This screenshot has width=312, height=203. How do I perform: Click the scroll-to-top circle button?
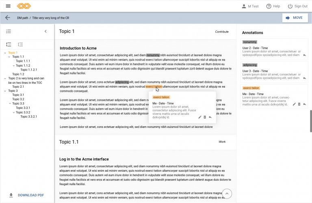(x=227, y=194)
